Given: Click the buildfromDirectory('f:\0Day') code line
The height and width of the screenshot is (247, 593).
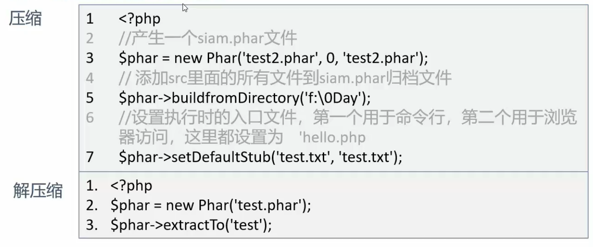Looking at the screenshot, I should tap(245, 98).
